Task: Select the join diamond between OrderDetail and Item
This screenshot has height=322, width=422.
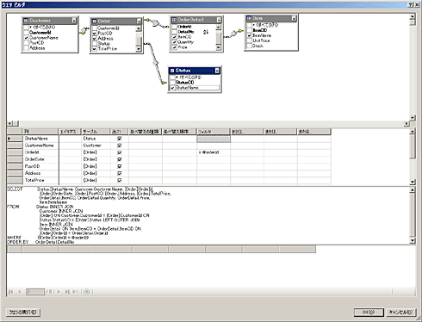Action: [234, 34]
